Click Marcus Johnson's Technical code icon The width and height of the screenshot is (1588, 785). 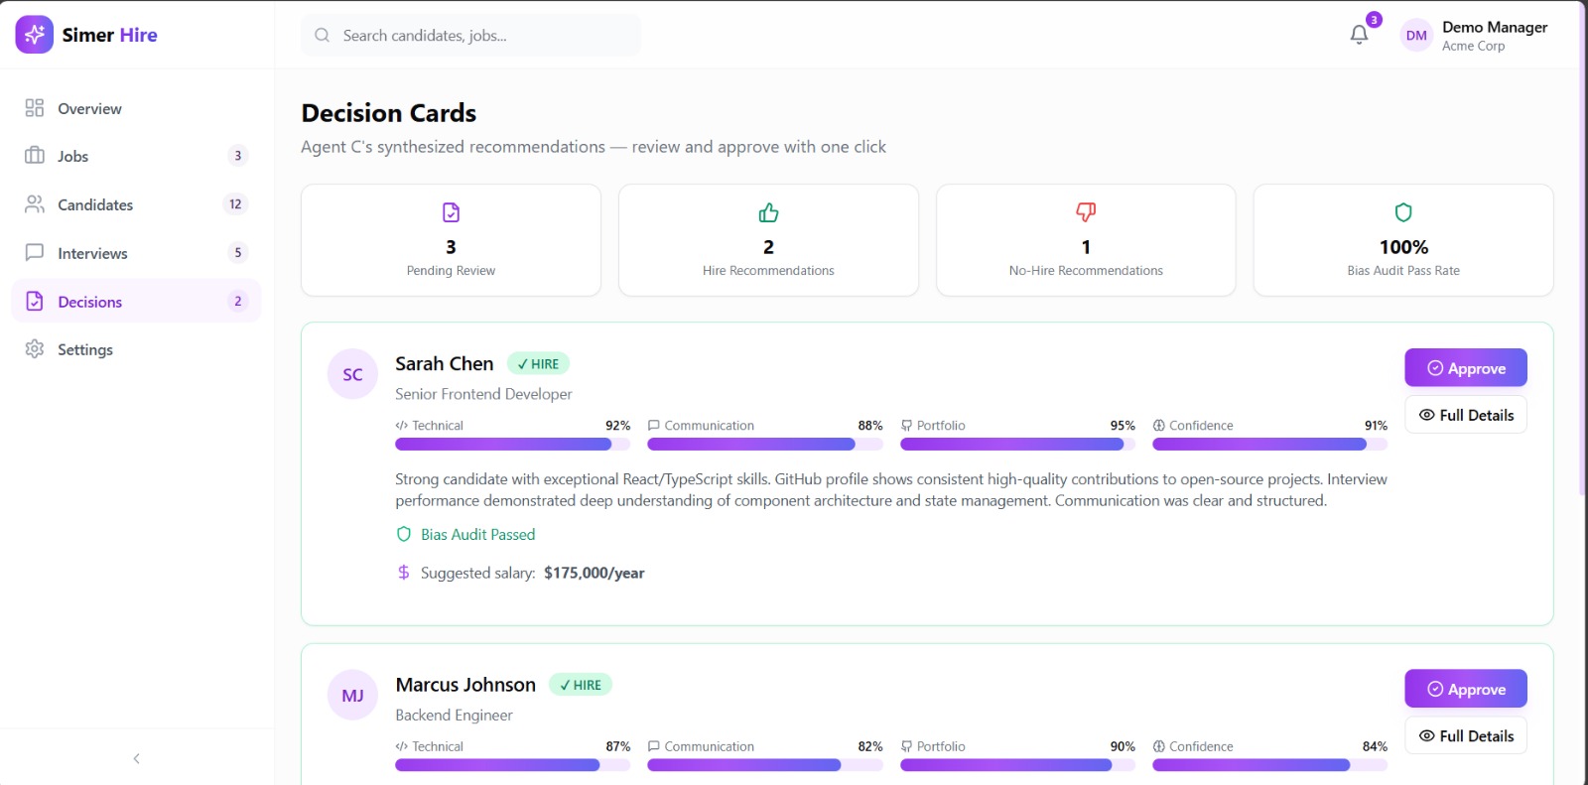(401, 746)
